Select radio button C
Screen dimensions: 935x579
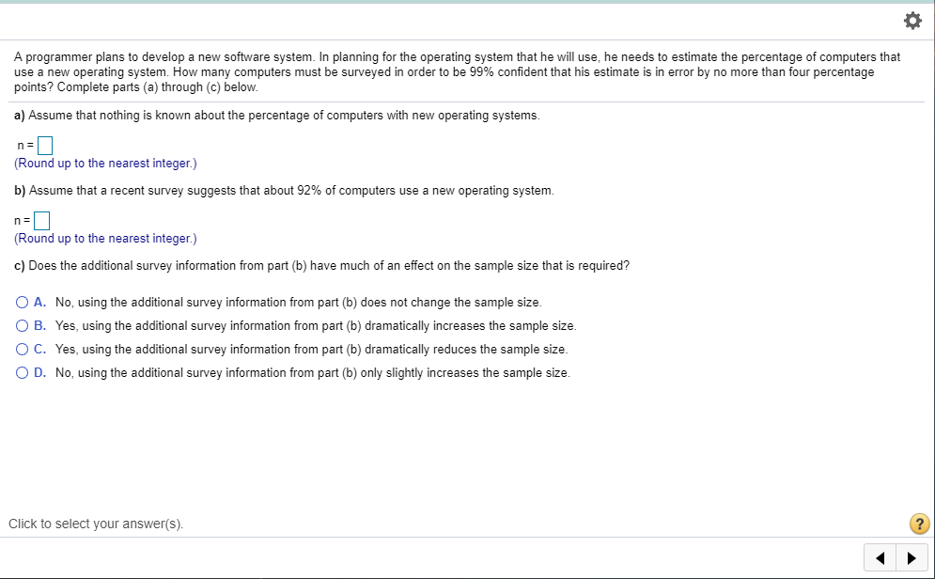point(21,349)
